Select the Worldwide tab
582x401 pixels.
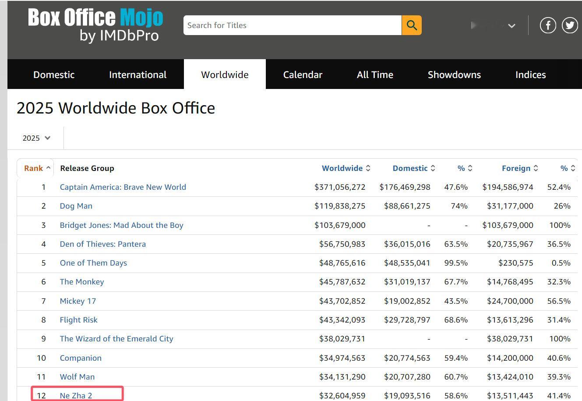(x=225, y=75)
